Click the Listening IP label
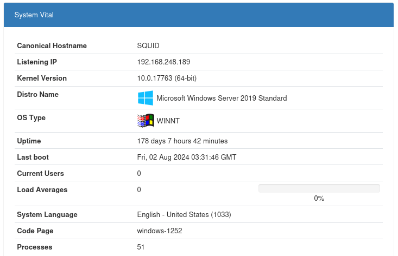398x256 pixels. 37,62
